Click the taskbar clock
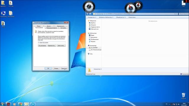Viewport: 189px width, 106px height. coord(184,104)
